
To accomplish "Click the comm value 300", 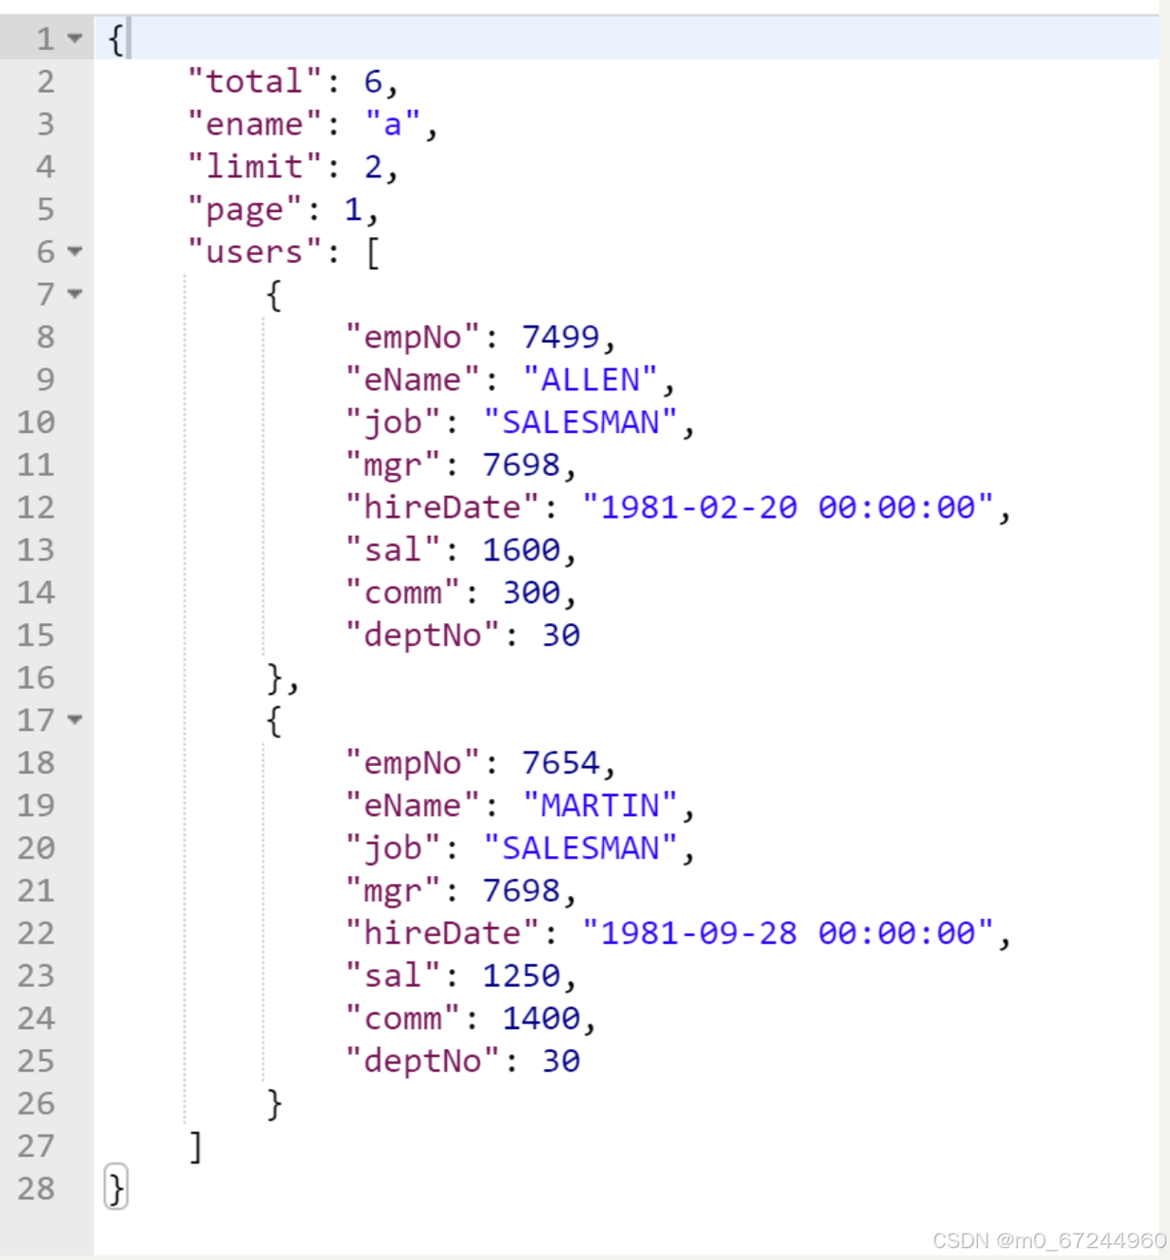I will click(x=531, y=592).
